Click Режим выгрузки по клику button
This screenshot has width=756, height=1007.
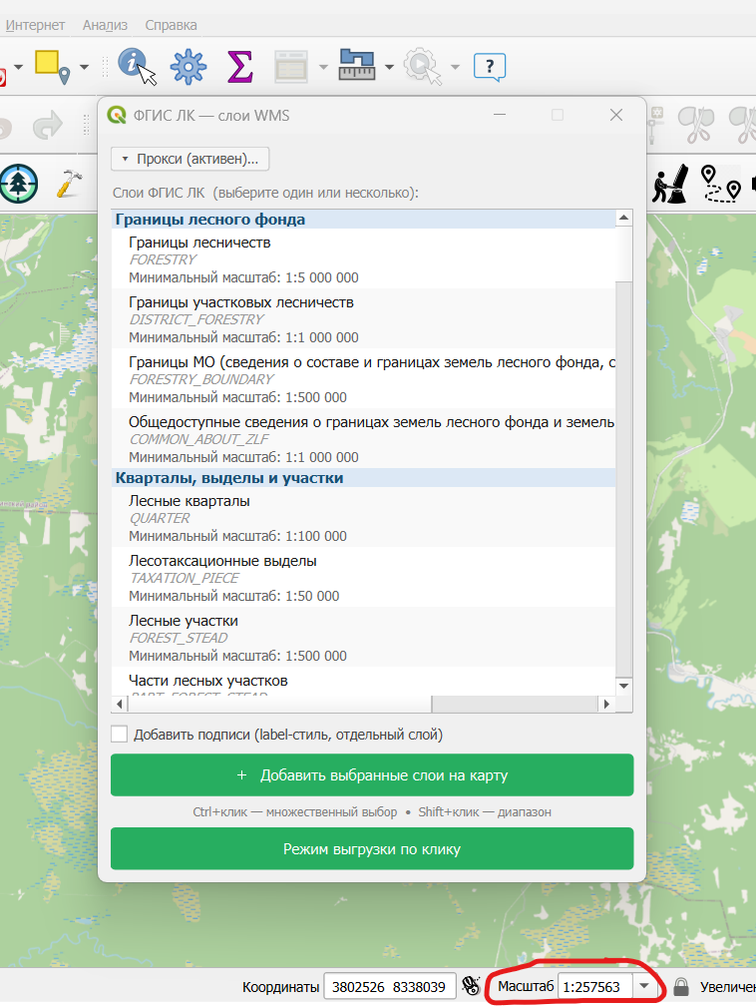point(372,849)
